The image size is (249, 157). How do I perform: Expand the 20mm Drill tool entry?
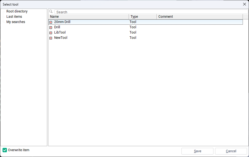(51, 22)
